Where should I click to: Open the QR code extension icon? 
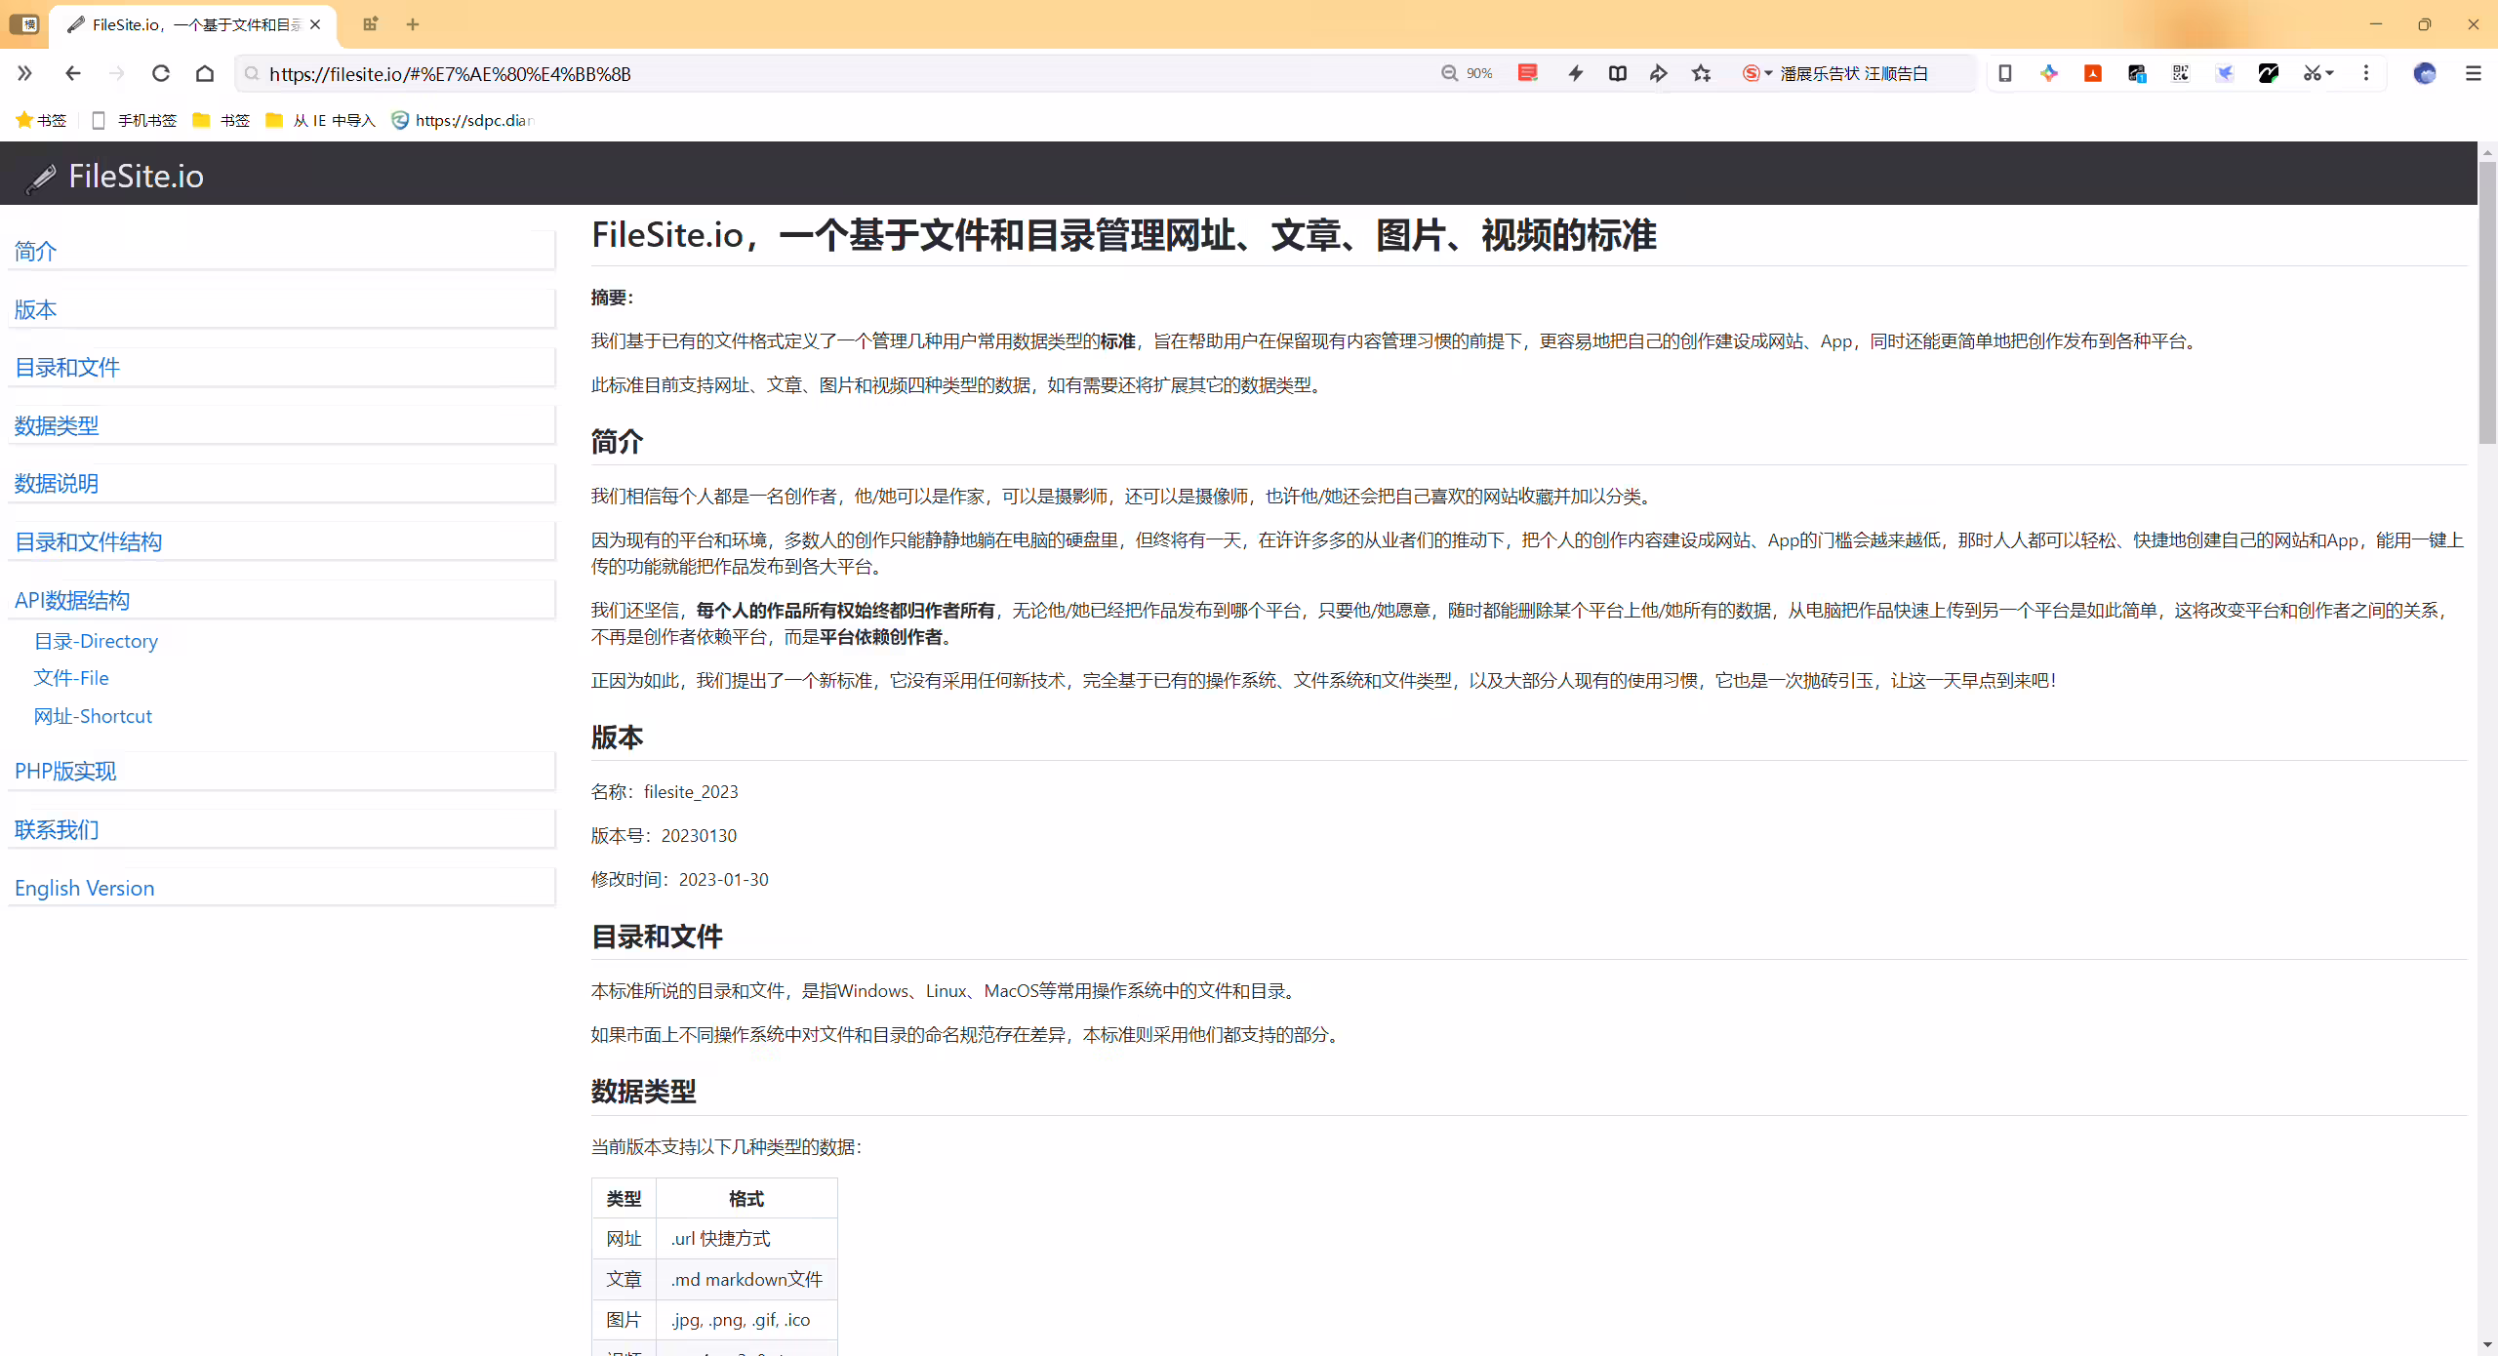[x=2181, y=73]
